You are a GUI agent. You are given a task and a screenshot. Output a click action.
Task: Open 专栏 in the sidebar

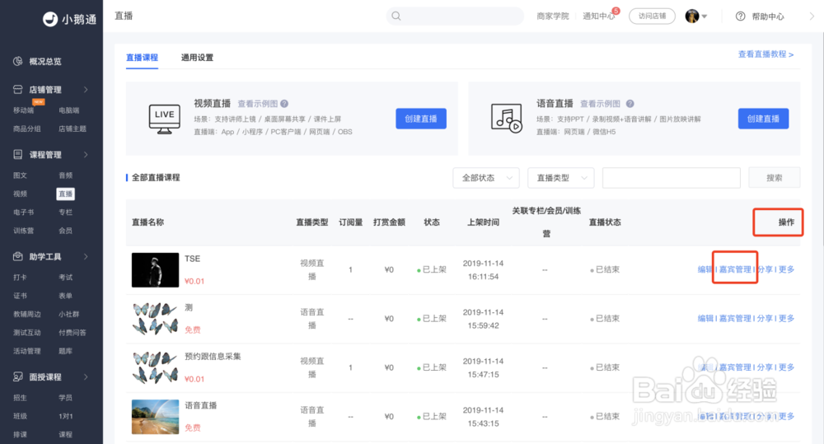pos(66,213)
